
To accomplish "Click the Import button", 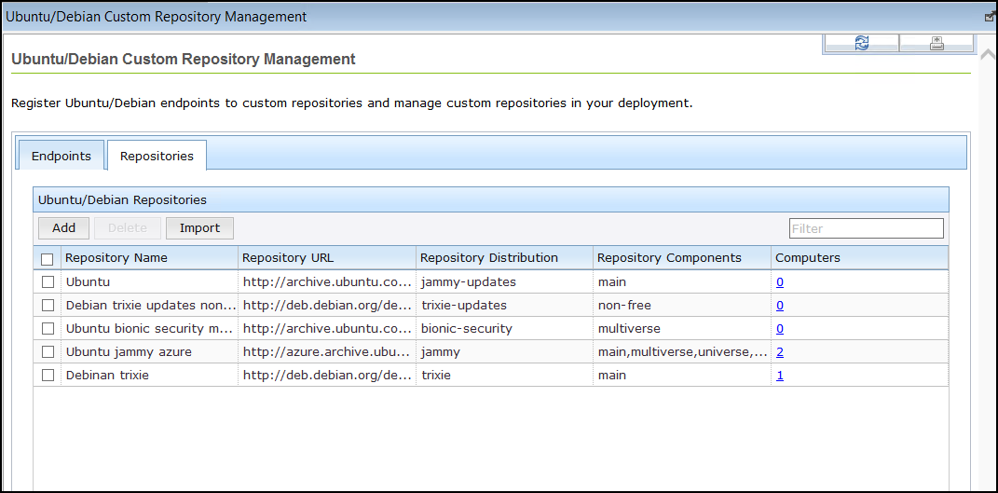I will [199, 228].
